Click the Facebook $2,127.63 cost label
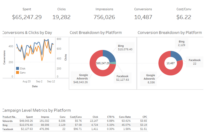 pos(122,78)
